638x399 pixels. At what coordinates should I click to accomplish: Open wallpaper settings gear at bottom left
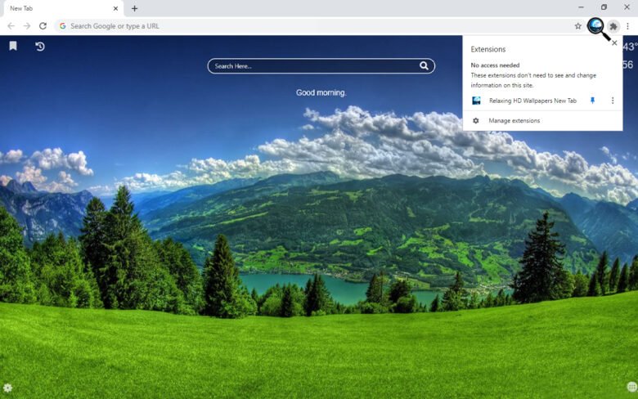tap(7, 388)
